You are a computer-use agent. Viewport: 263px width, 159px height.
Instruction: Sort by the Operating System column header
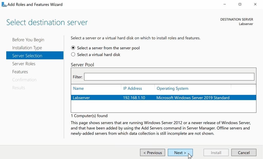pyautogui.click(x=172, y=88)
